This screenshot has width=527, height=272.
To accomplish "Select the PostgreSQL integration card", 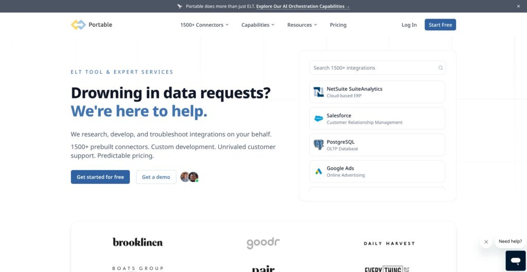I will click(377, 145).
